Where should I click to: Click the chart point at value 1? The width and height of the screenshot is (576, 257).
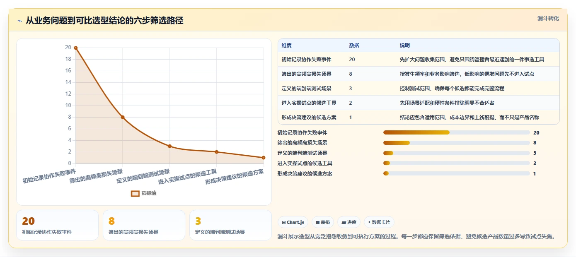(264, 158)
